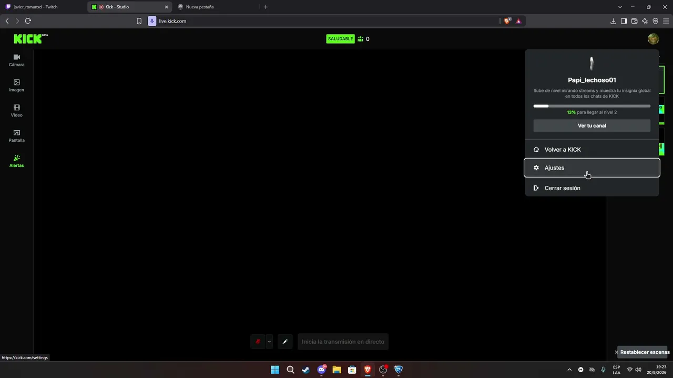Open Discord from the taskbar

point(321,370)
